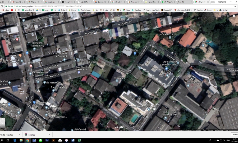This screenshot has width=238, height=143.
Task: Open Illustrator from the taskbar
Action: click(x=53, y=140)
